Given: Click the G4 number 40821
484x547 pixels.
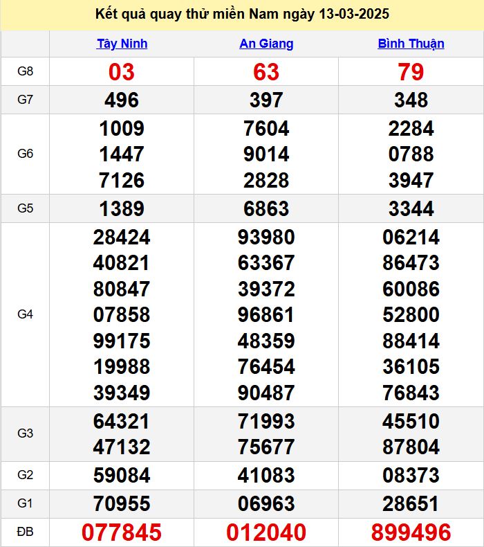Looking at the screenshot, I should pos(122,263).
